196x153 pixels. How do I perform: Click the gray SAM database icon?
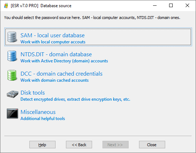point(12,37)
